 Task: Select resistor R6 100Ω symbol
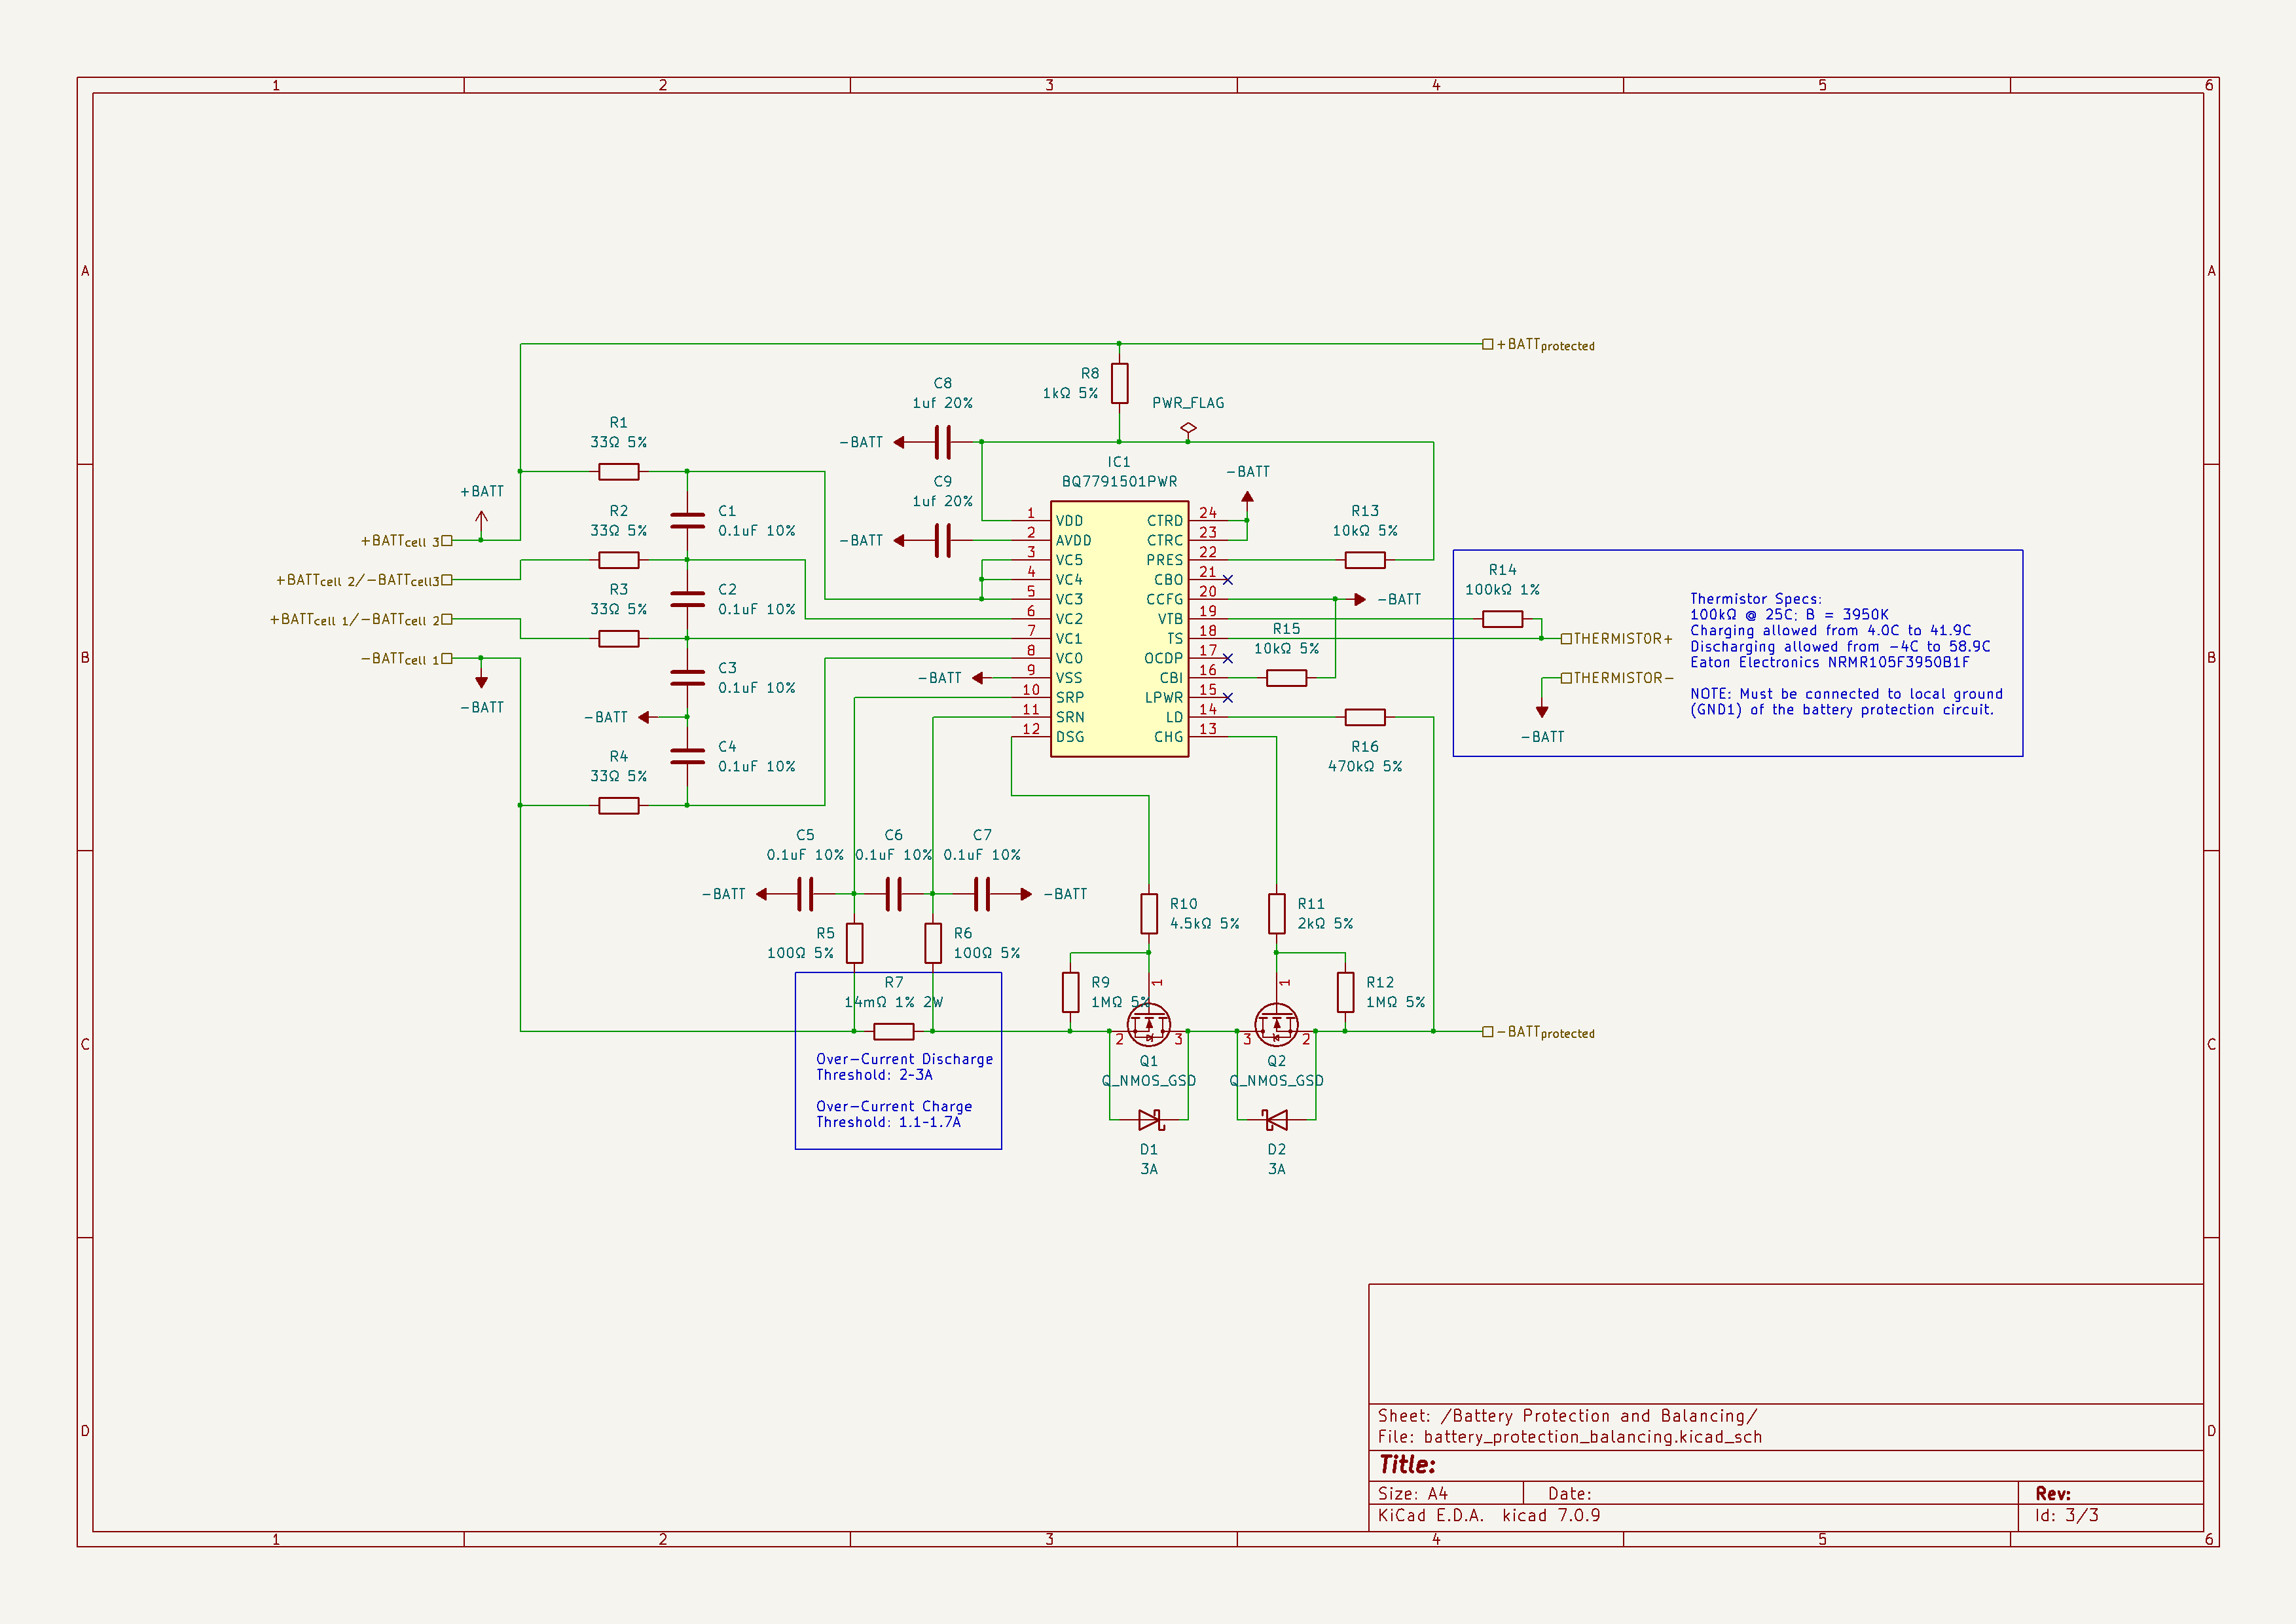tap(933, 943)
